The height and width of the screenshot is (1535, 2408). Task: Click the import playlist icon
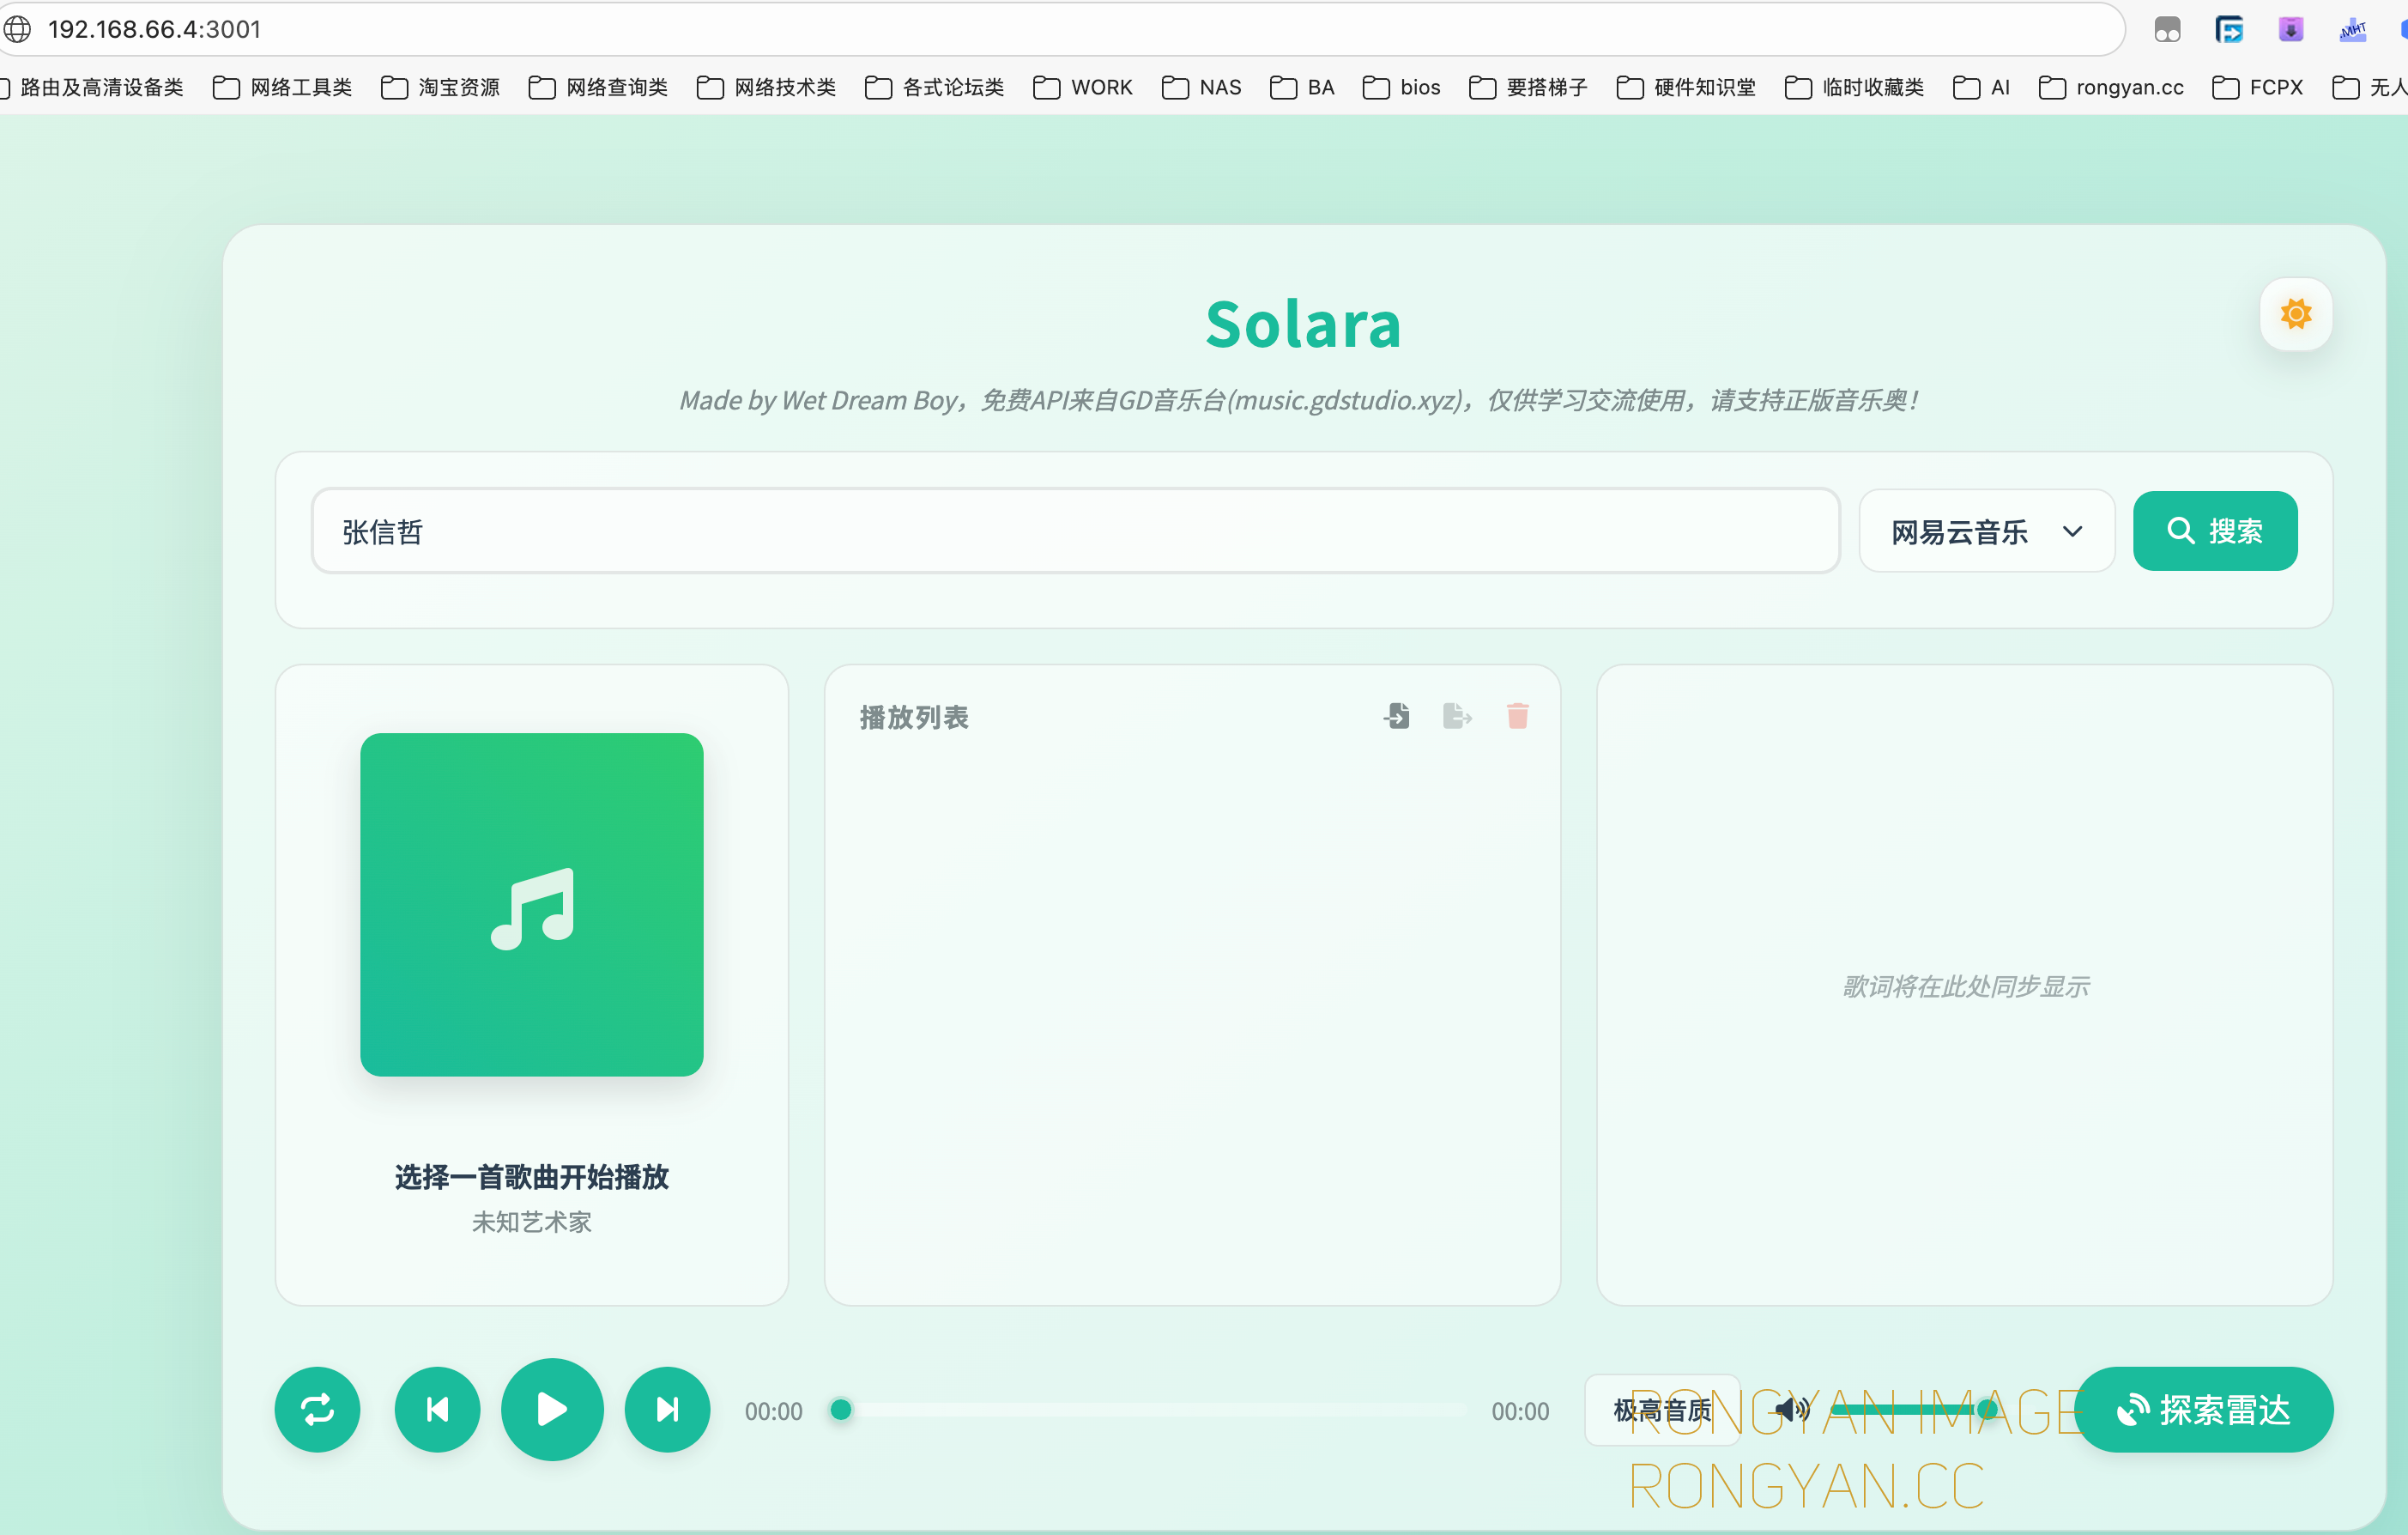pyautogui.click(x=1397, y=715)
